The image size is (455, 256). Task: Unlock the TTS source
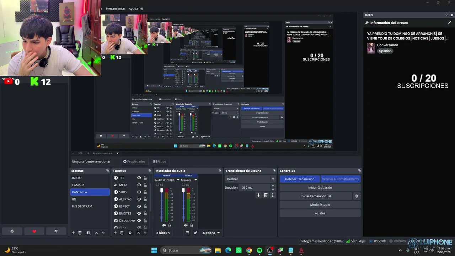point(145,178)
